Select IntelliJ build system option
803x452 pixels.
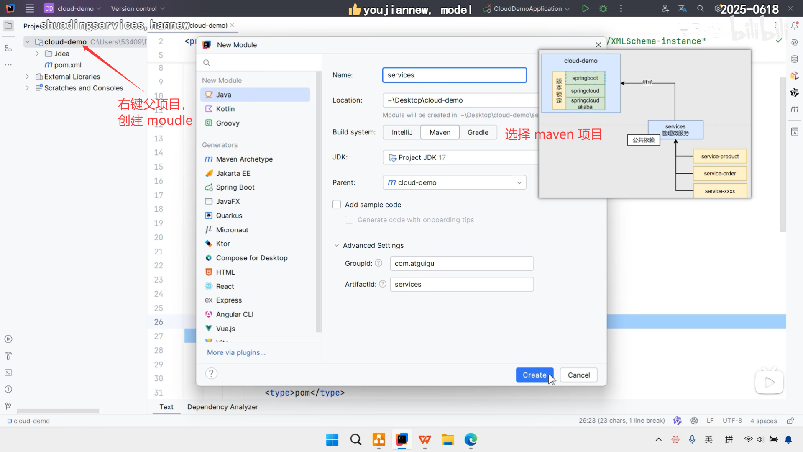[402, 132]
